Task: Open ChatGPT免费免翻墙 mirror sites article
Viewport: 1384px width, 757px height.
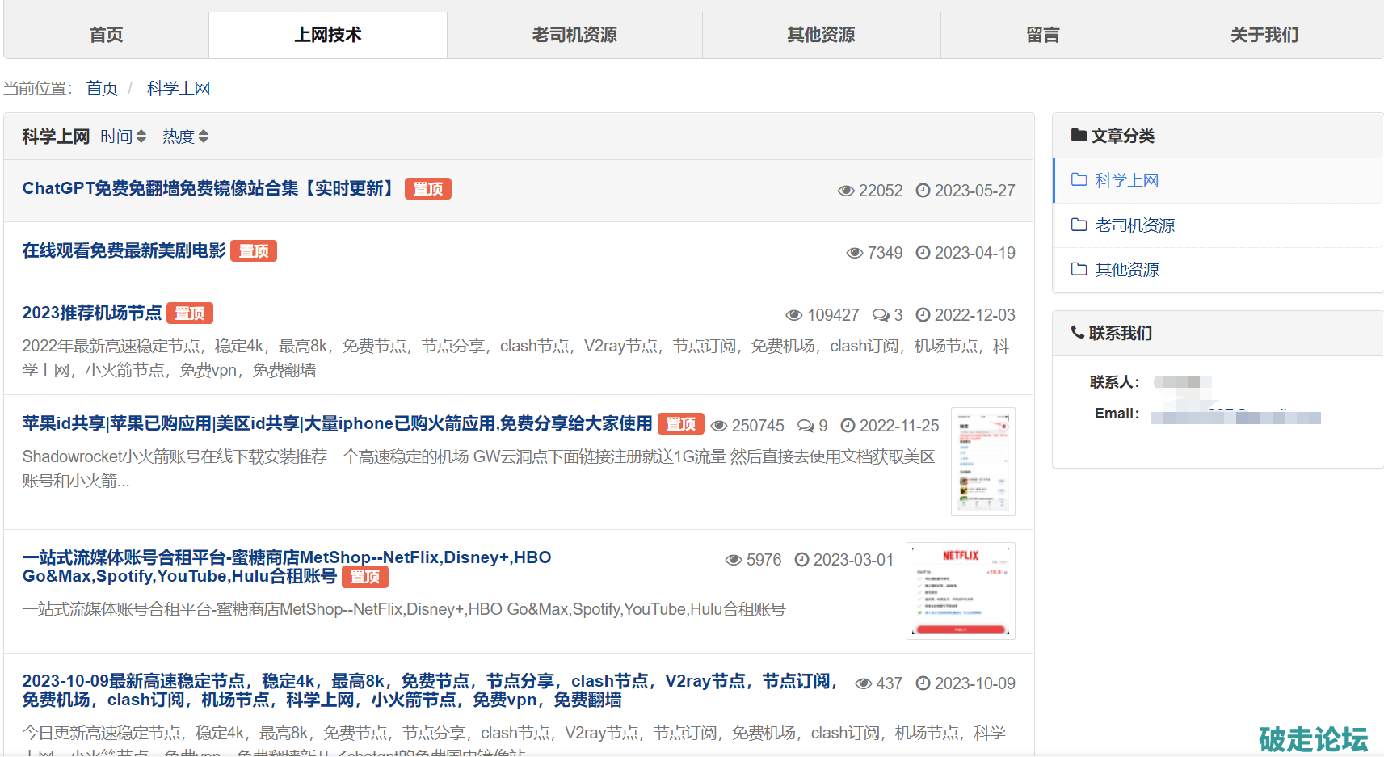Action: point(208,188)
